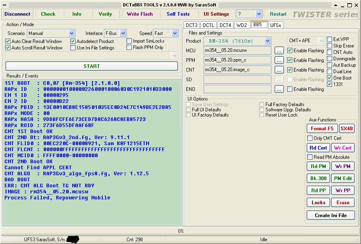Enable Read PM Absolute
The width and height of the screenshot is (361, 244).
310,157
